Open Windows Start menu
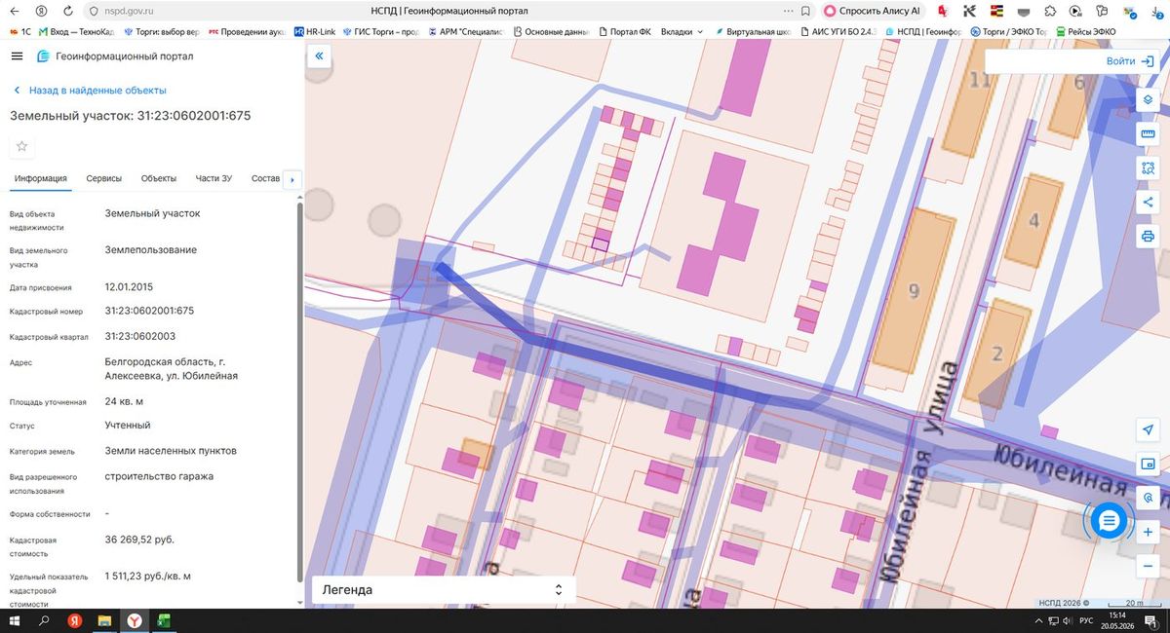1170x633 pixels. (x=15, y=620)
